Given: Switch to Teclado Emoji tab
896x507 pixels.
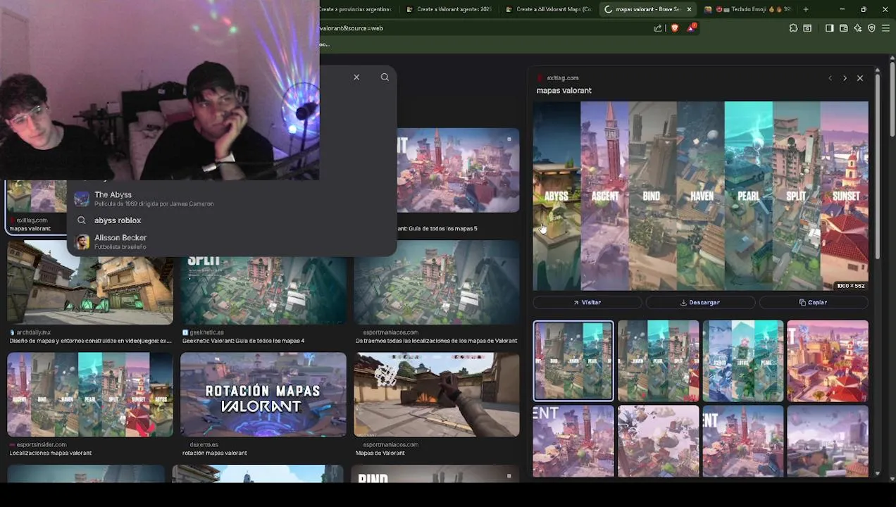Looking at the screenshot, I should point(748,9).
